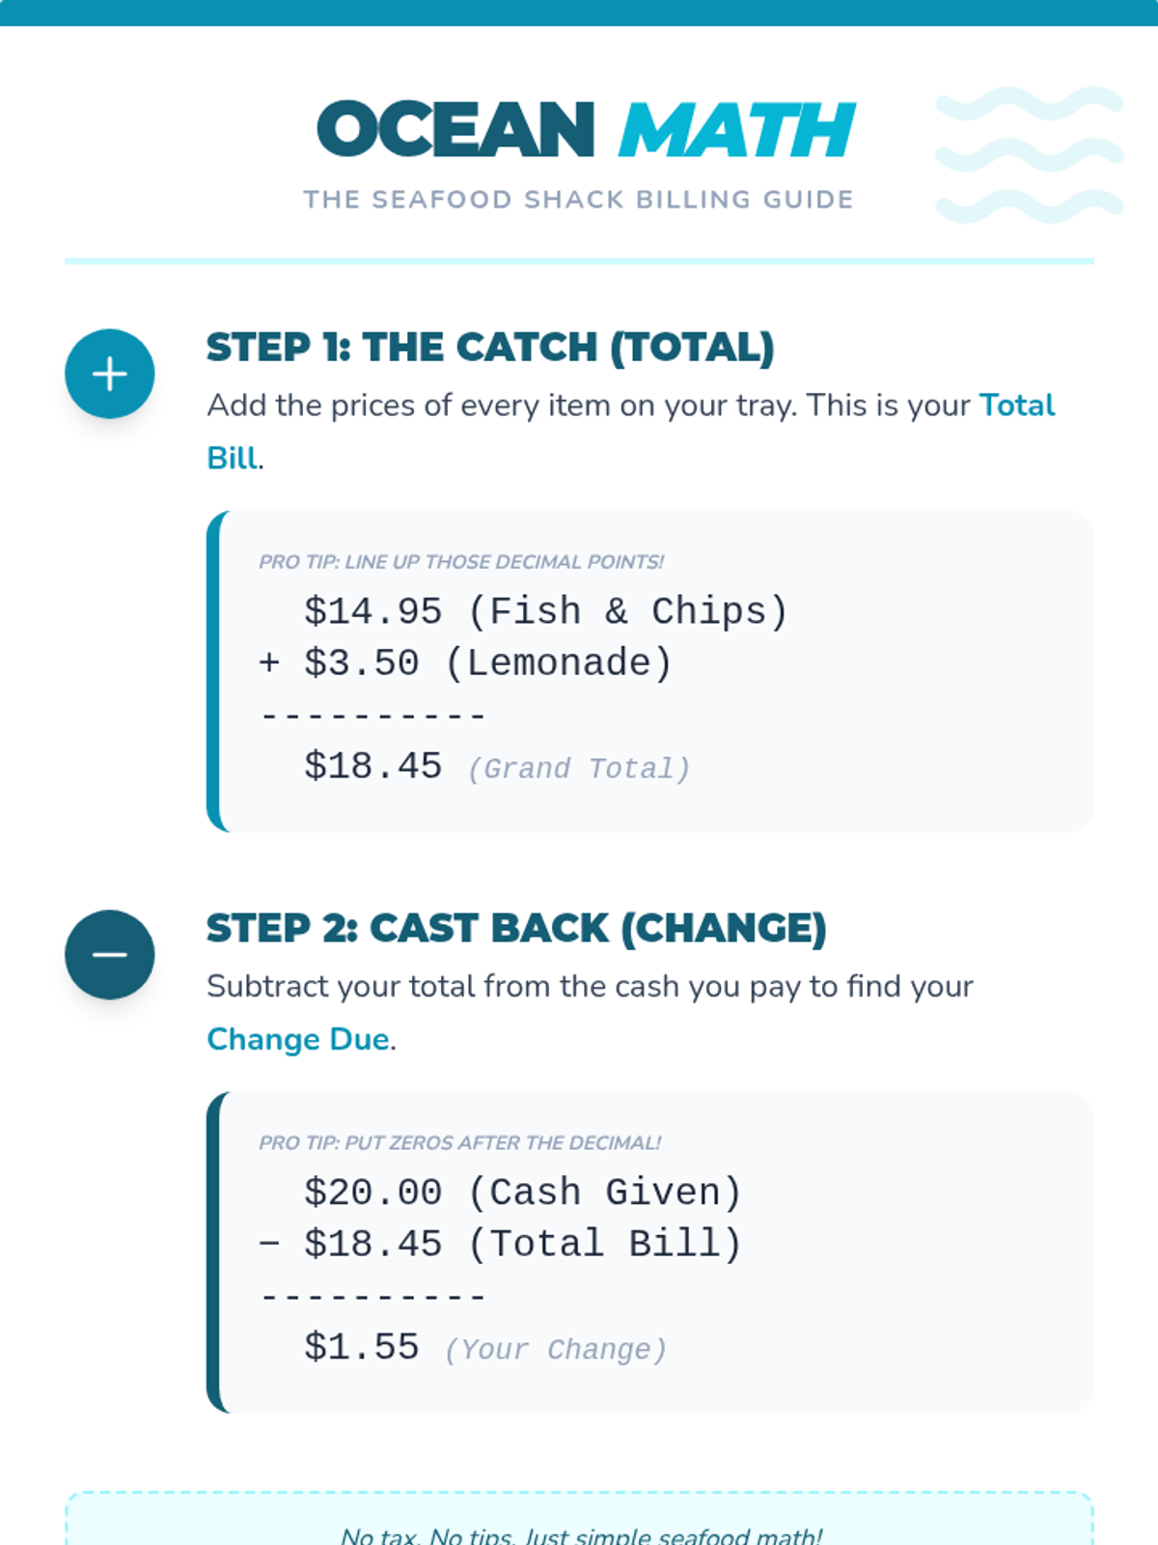The height and width of the screenshot is (1545, 1158).
Task: Click the $3.50 Lemonade line
Action: (466, 663)
